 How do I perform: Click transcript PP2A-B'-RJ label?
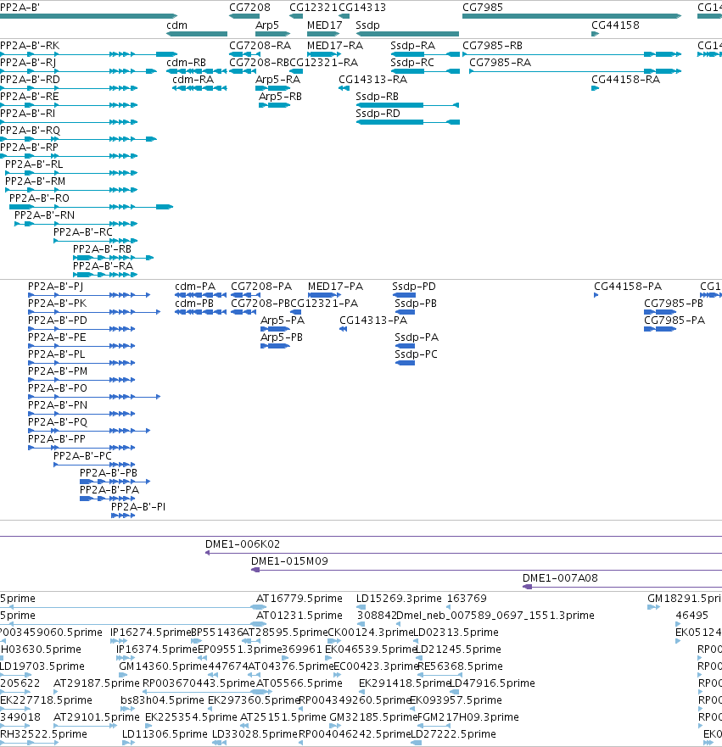tap(28, 63)
